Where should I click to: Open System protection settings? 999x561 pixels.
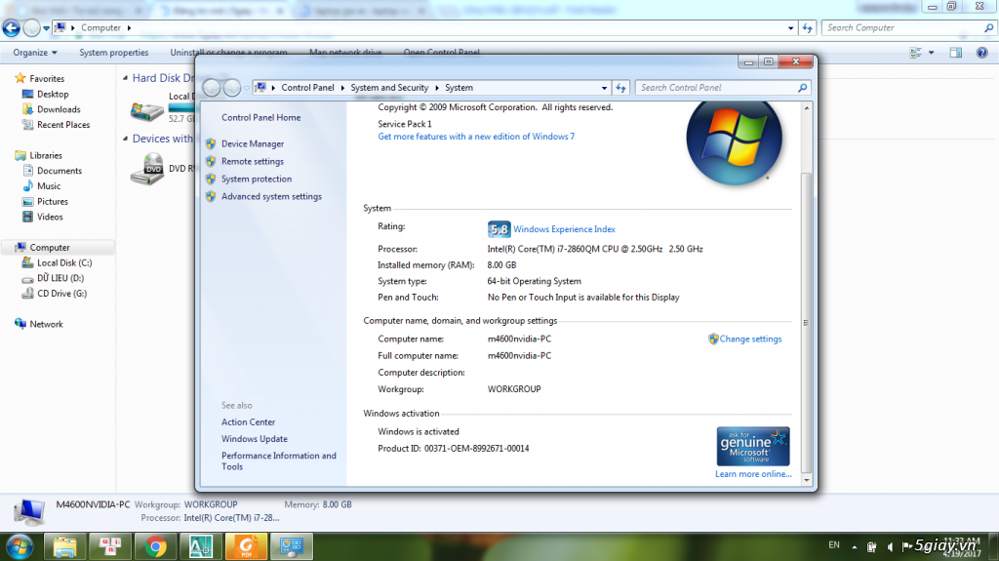click(x=257, y=180)
